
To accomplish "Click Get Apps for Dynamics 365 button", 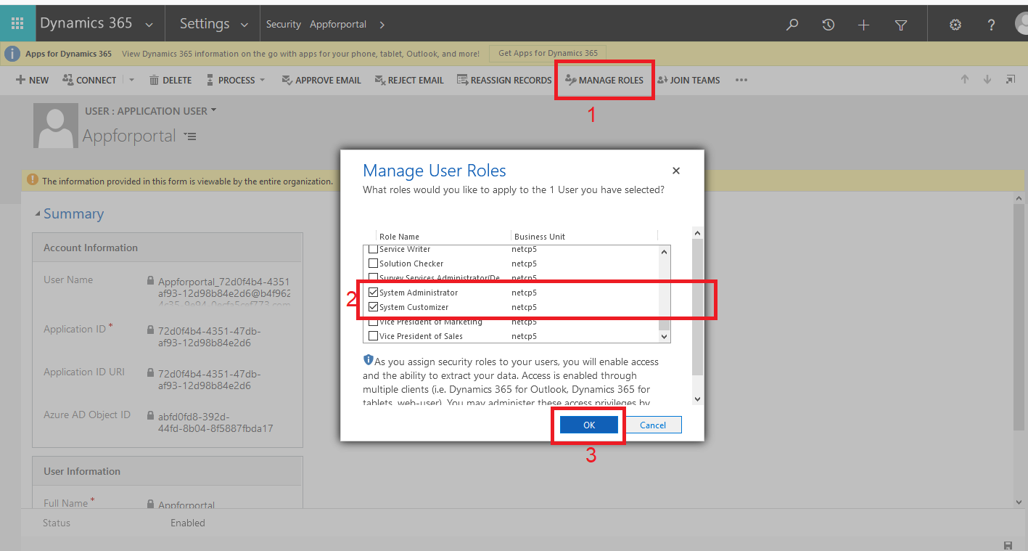I will [548, 53].
